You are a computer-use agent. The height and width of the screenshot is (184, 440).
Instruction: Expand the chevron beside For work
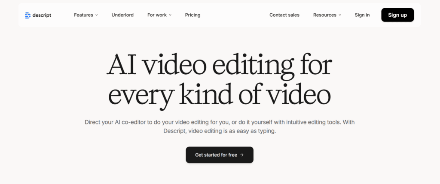170,15
